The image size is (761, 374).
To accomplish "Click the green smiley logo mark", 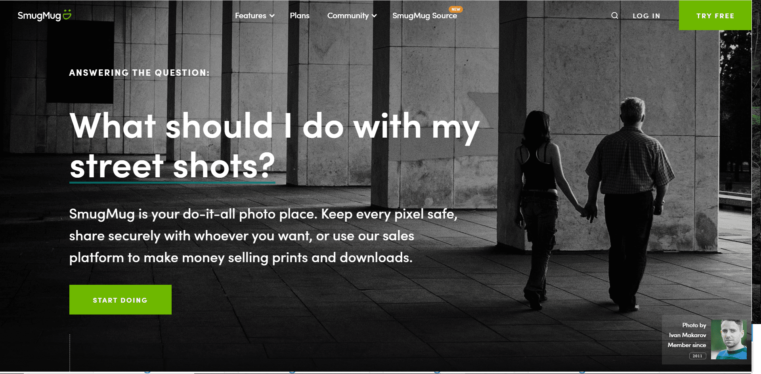I will tap(67, 15).
